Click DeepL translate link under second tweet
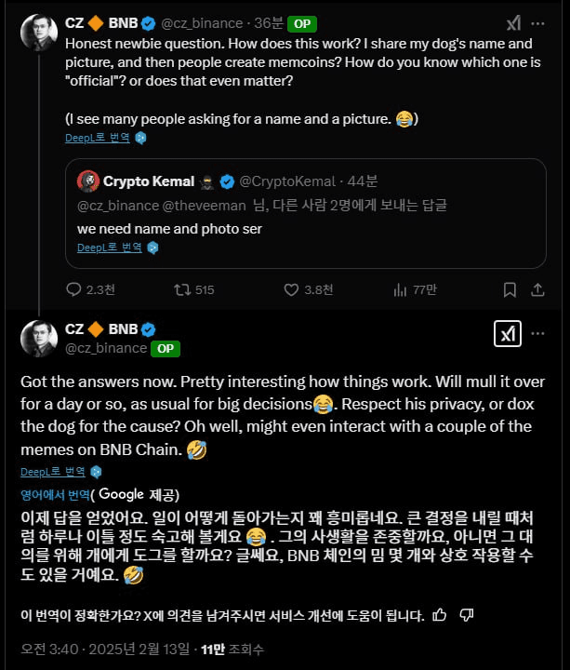The height and width of the screenshot is (670, 570). [53, 472]
